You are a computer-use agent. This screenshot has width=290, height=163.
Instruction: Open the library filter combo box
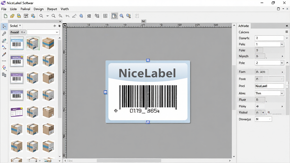pyautogui.click(x=43, y=32)
